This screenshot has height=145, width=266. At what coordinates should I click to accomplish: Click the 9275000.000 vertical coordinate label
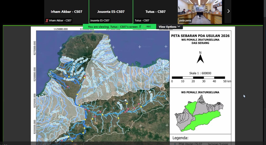pyautogui.click(x=35, y=48)
